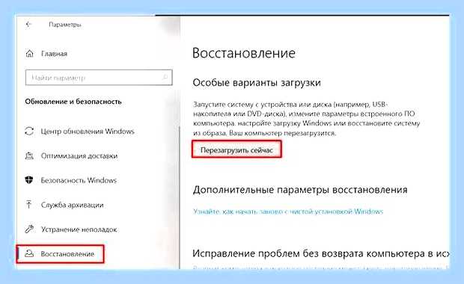Click the Запустите систему description paragraph

click(307, 119)
